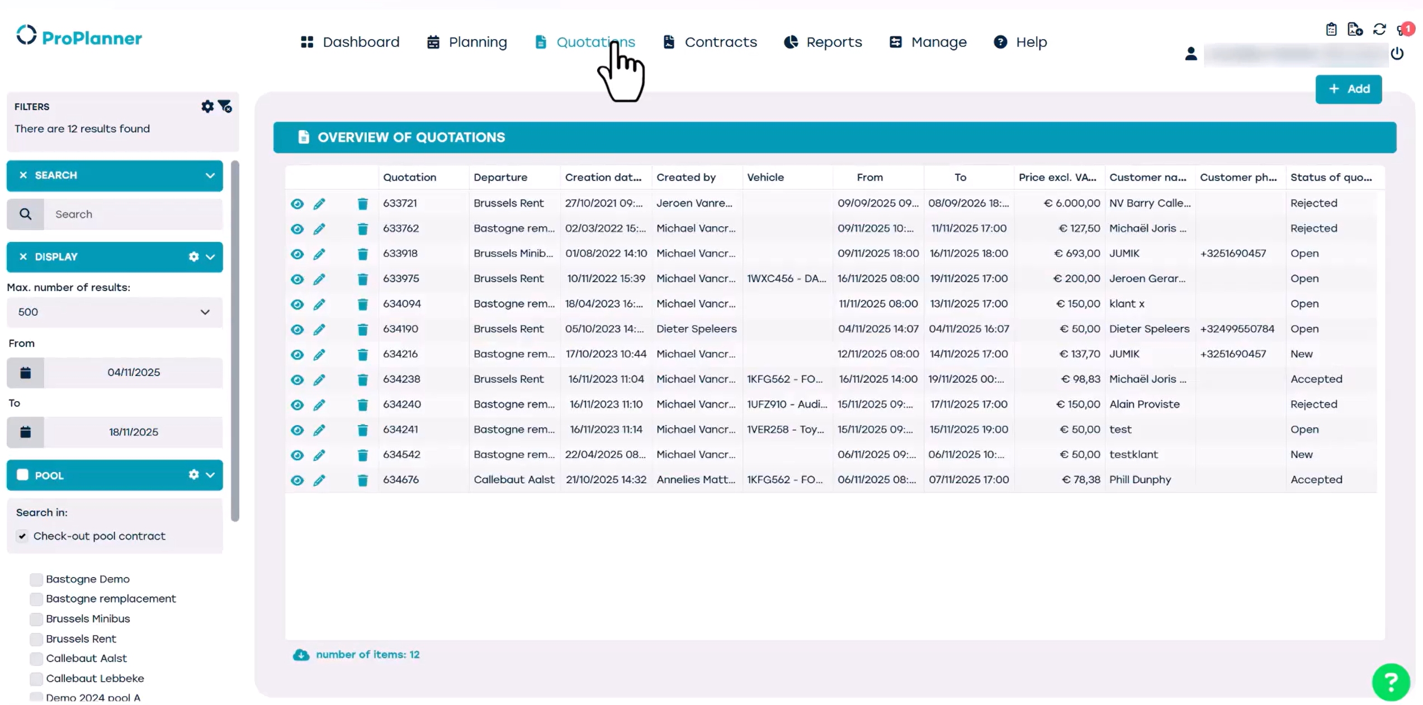View quotation 634676 via eye icon

click(x=297, y=480)
